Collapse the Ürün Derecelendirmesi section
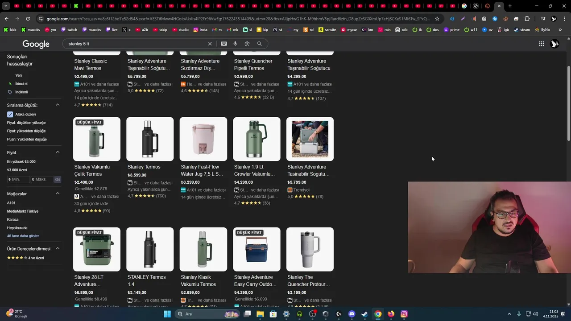Screen dimensions: 571x321 pyautogui.click(x=58, y=248)
